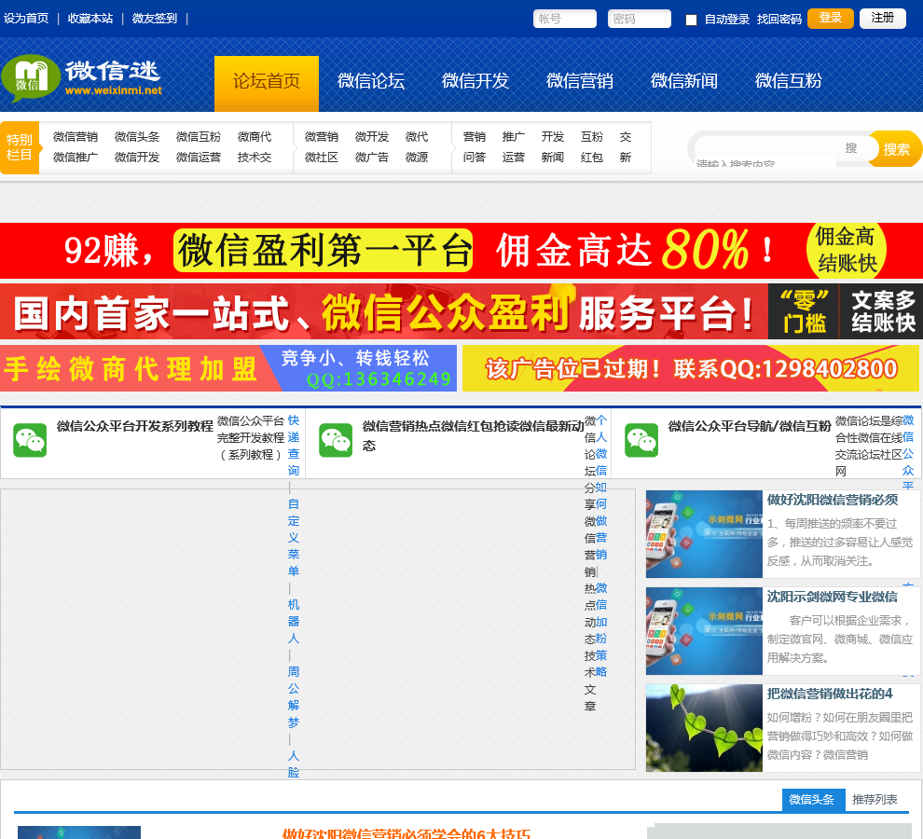Open the 问答 link
Image resolution: width=923 pixels, height=839 pixels.
tap(474, 158)
